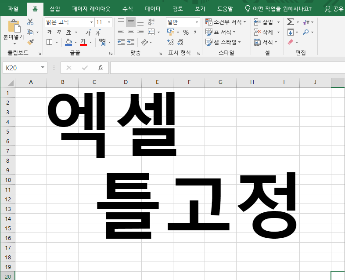Viewport: 345px width, 280px height.
Task: Toggle middle vertical alignment
Action: tap(131, 22)
